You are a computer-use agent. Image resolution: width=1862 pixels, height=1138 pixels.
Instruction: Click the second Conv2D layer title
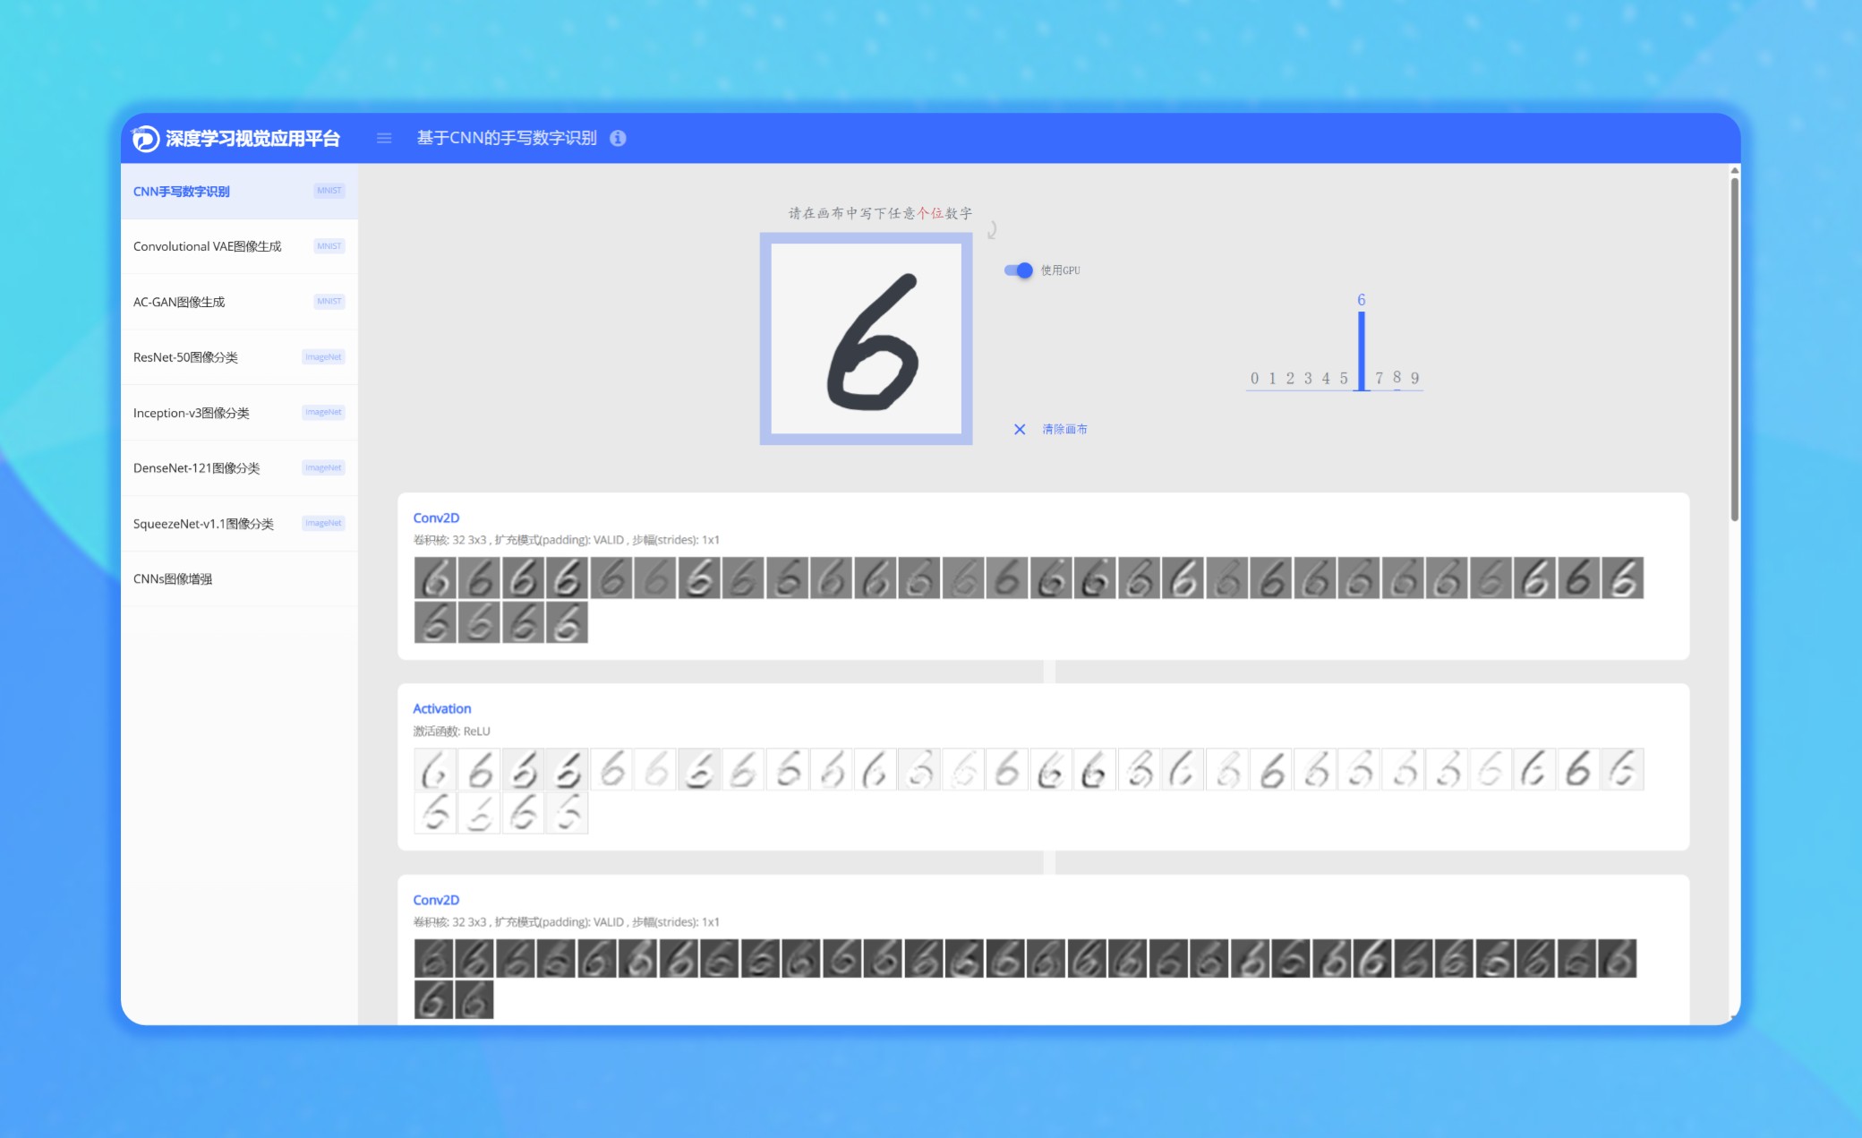coord(436,901)
